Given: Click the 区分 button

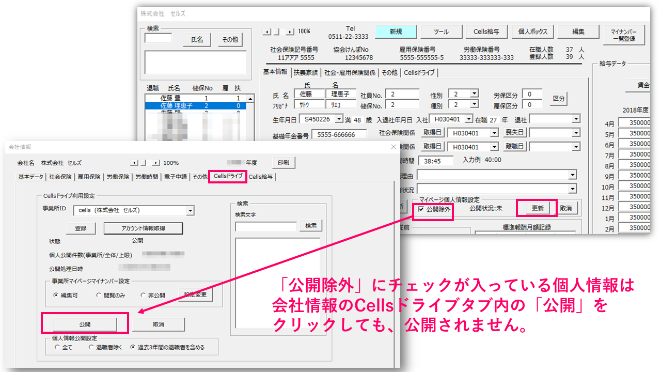Looking at the screenshot, I should pos(559,99).
